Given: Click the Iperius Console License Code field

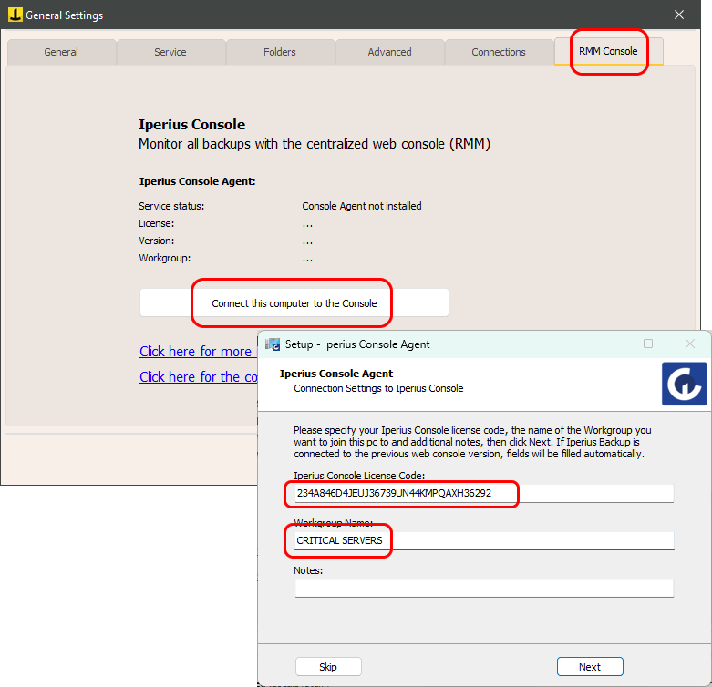Looking at the screenshot, I should pyautogui.click(x=484, y=493).
